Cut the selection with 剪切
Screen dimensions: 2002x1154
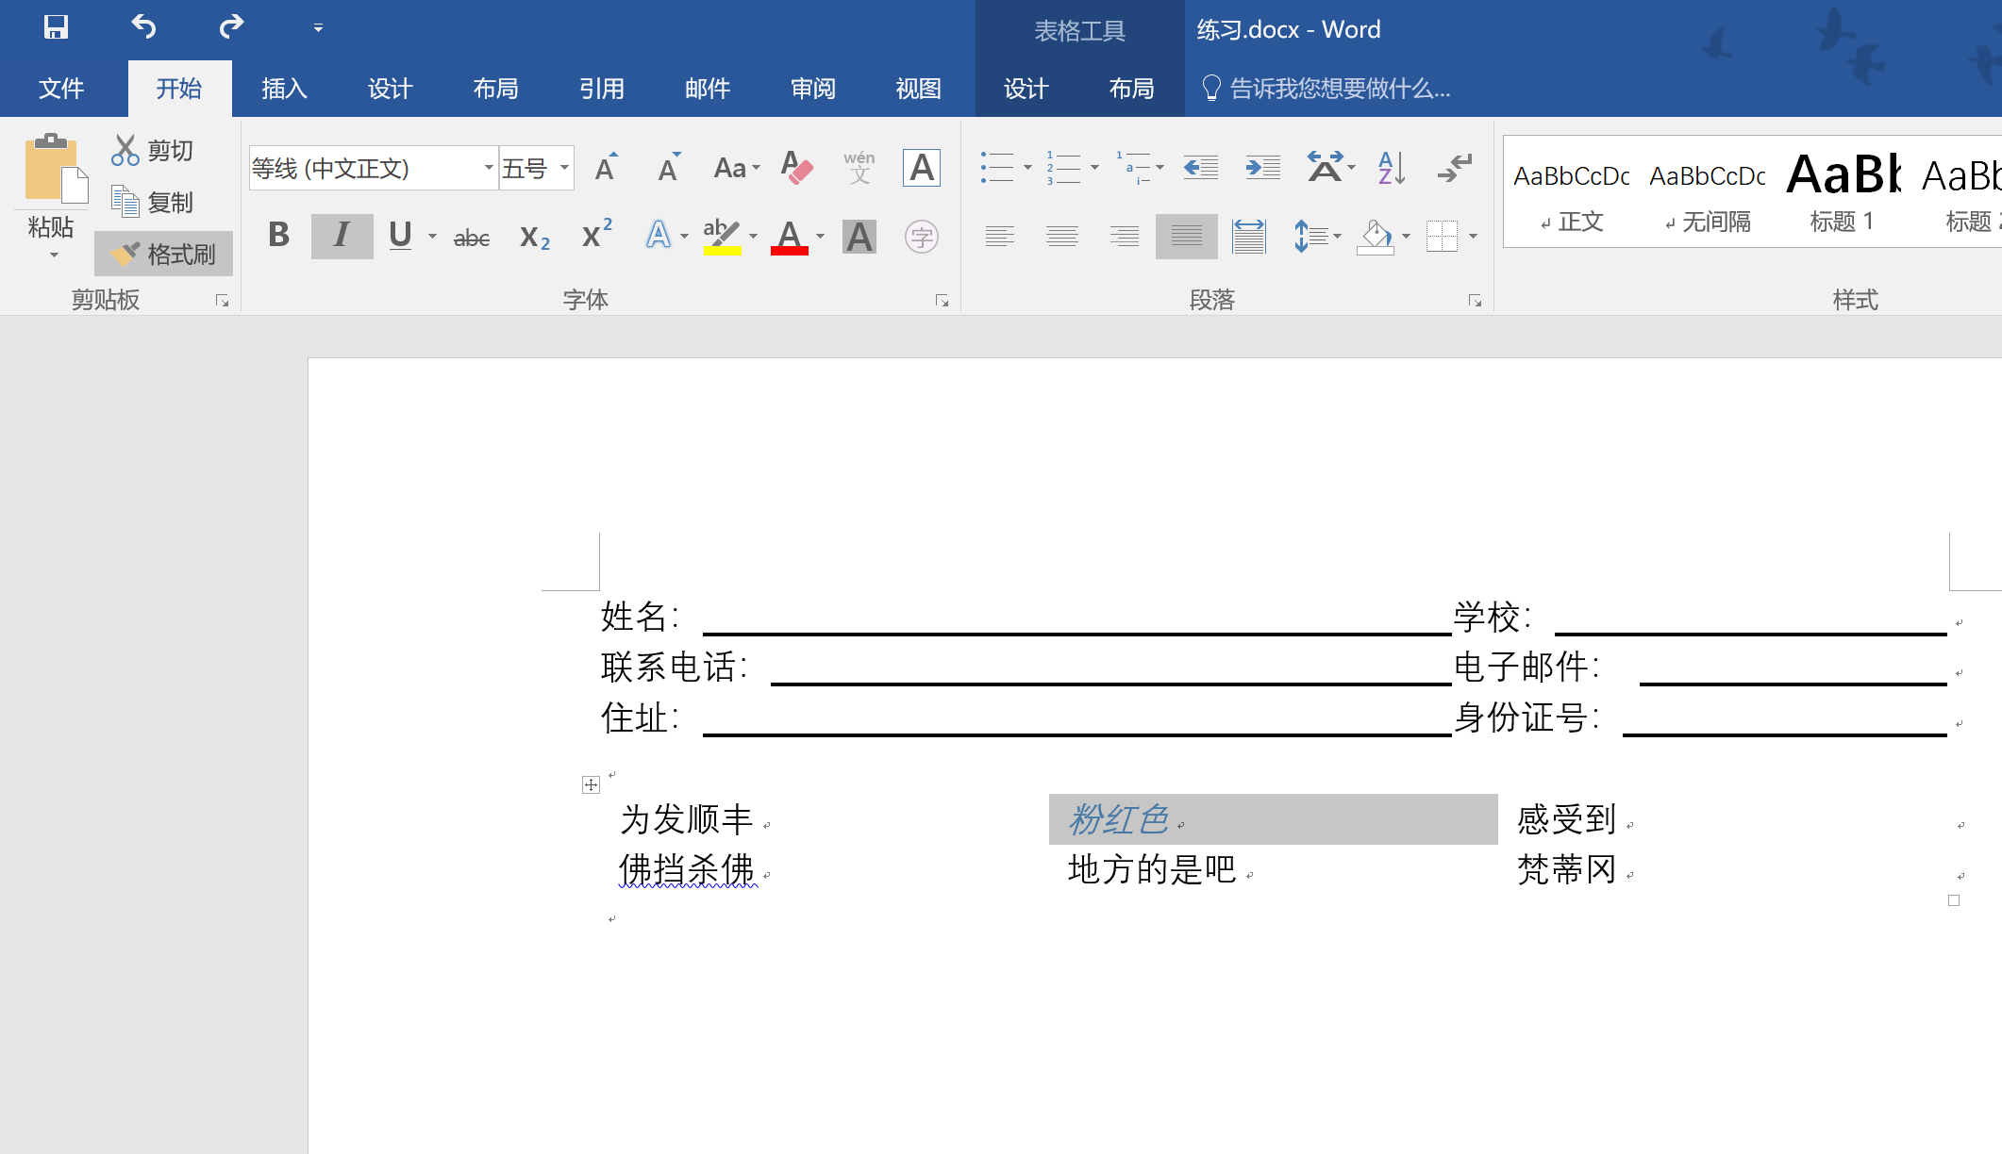[x=156, y=149]
